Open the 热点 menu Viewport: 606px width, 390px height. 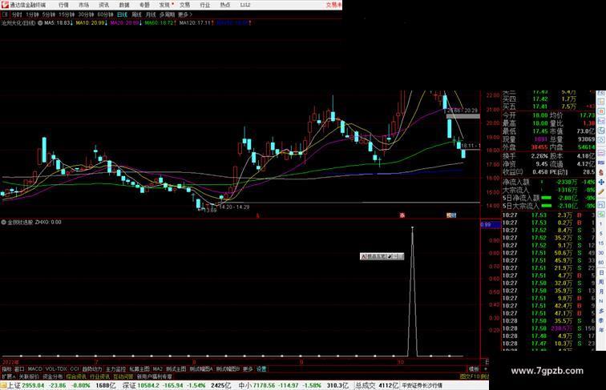[225, 5]
